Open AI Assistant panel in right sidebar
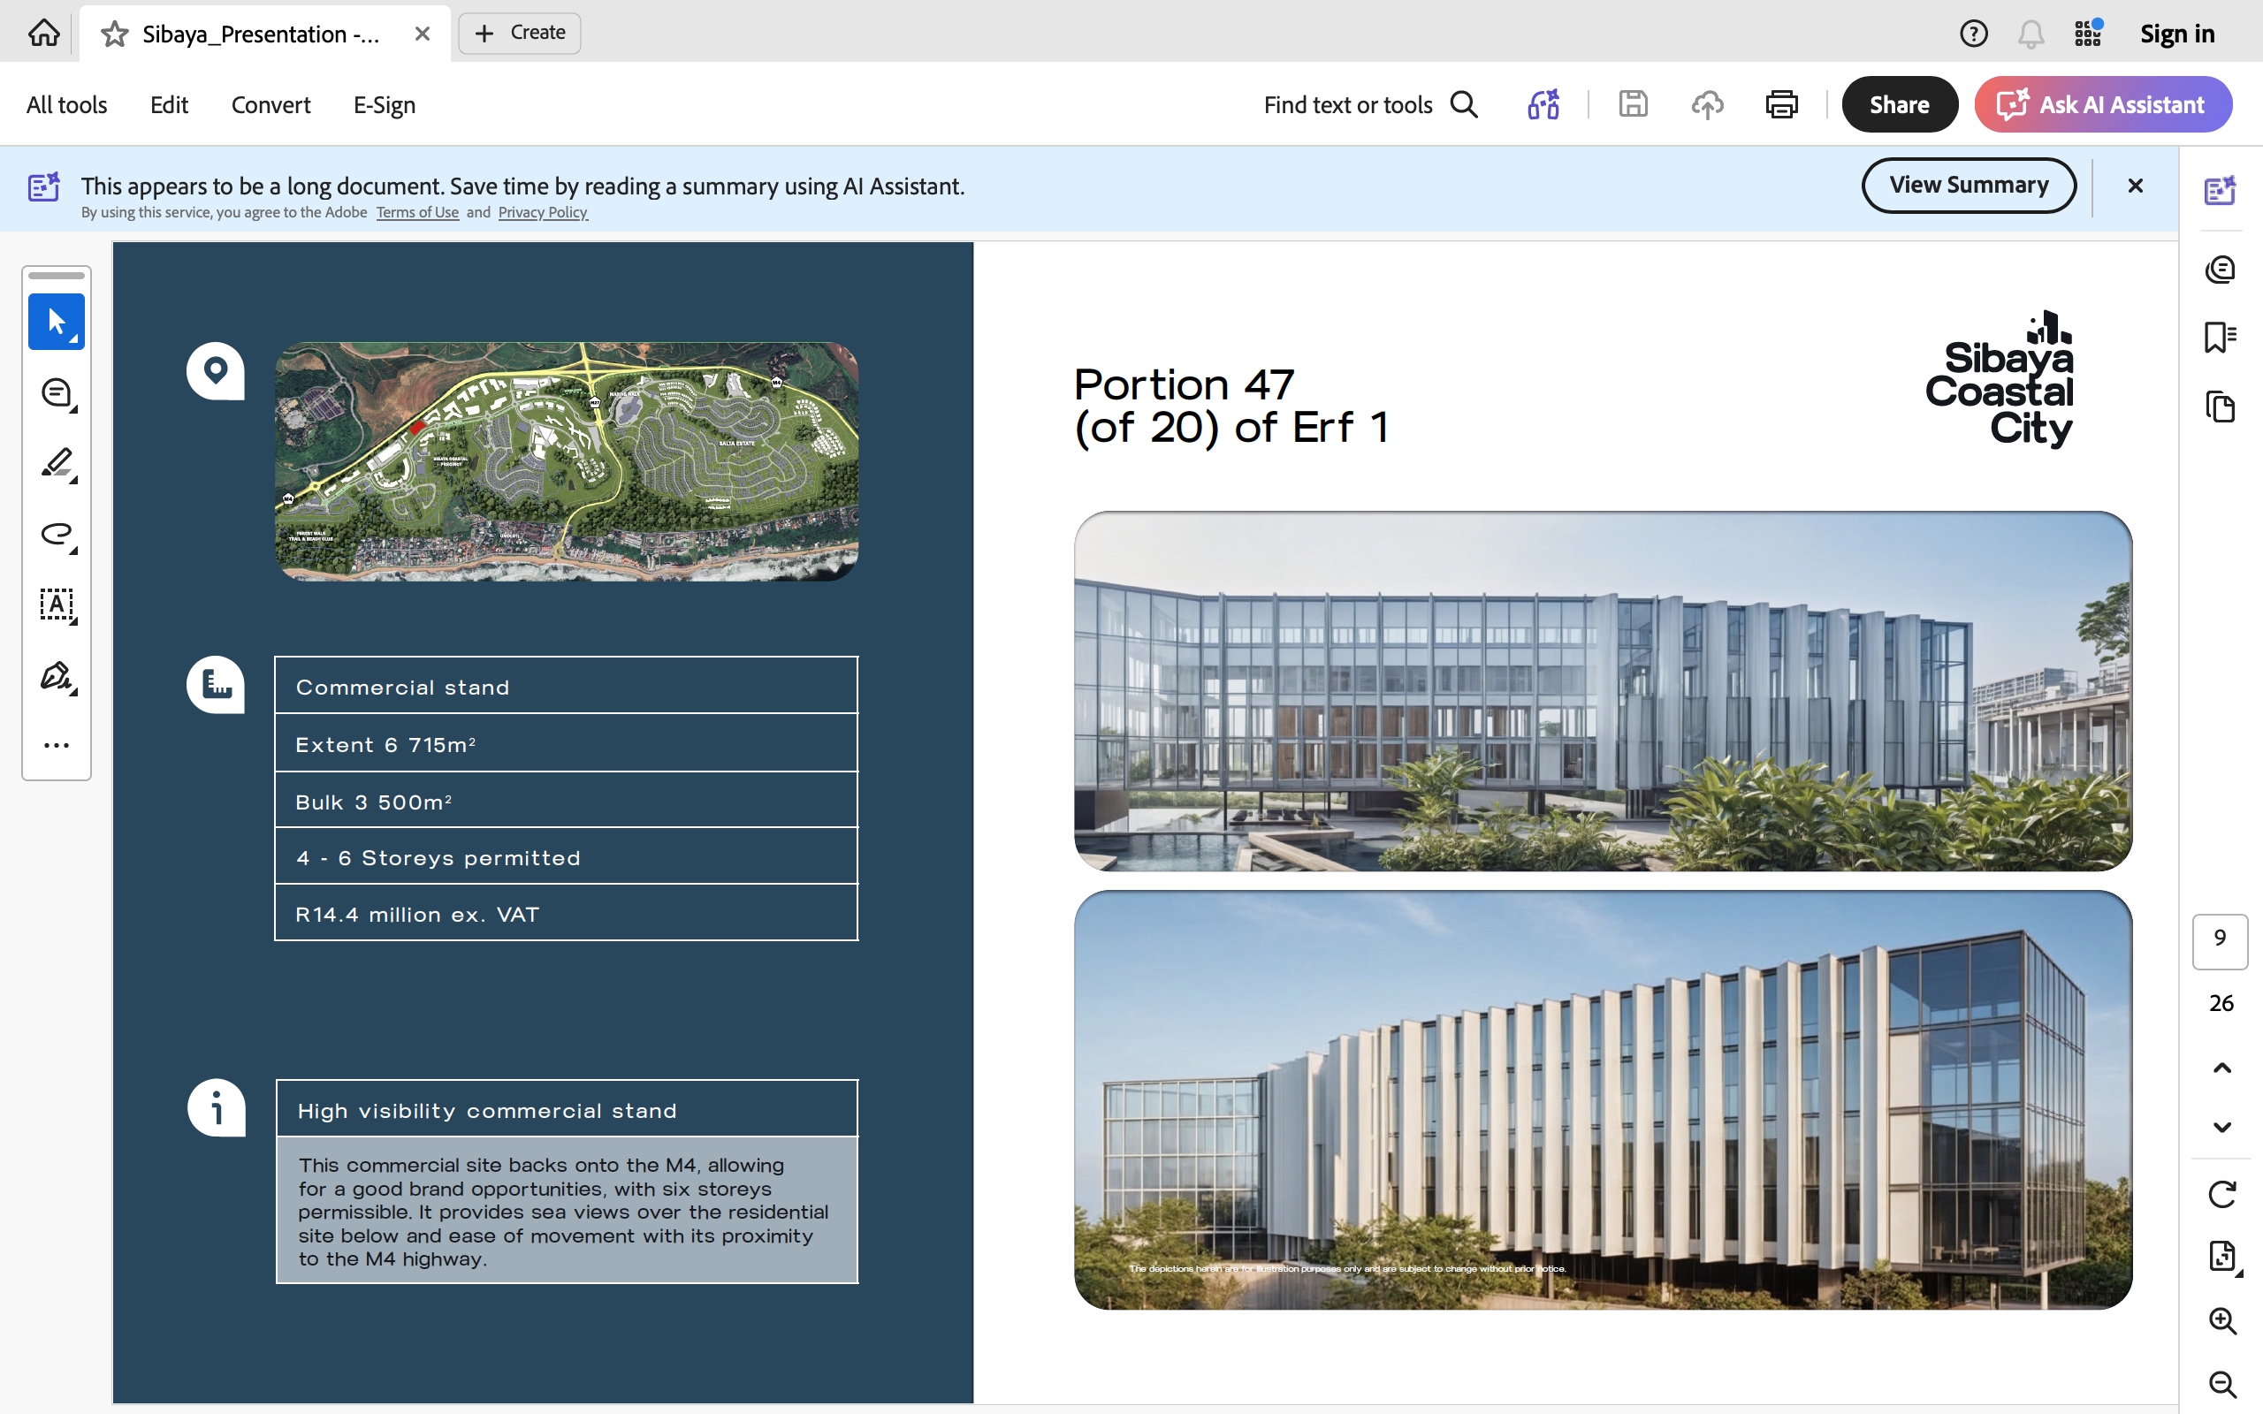2263x1414 pixels. [x=2220, y=190]
